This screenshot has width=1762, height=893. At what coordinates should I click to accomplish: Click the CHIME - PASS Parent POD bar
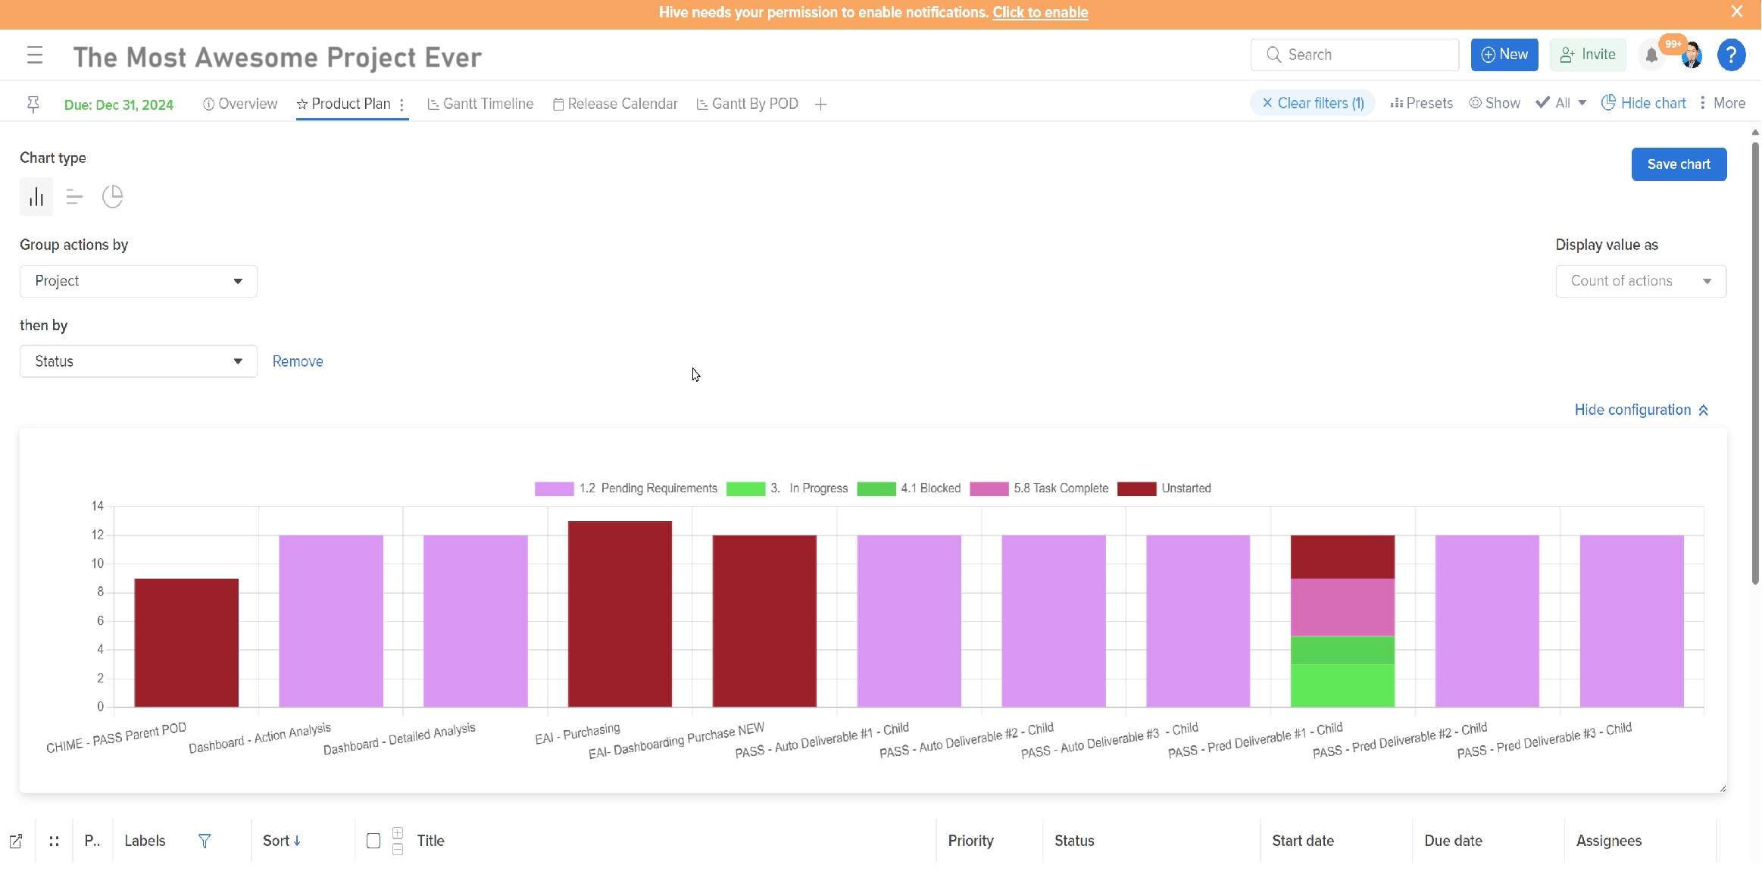coord(186,643)
